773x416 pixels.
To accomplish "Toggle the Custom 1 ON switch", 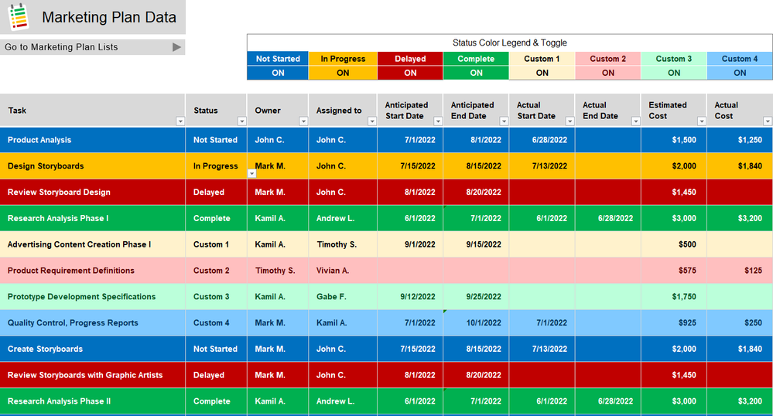I will 542,73.
